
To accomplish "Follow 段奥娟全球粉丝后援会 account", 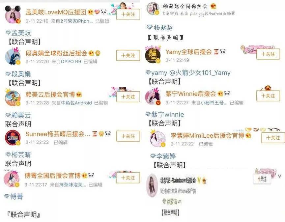I will (128, 55).
